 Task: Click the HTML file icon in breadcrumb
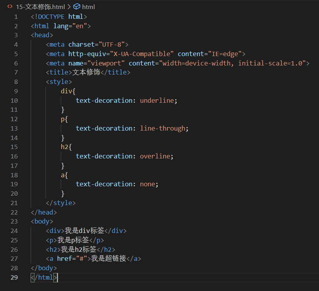pos(10,7)
